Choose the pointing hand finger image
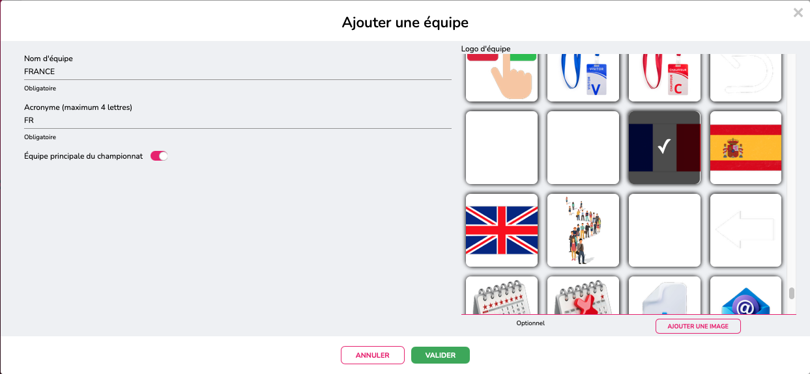Screen dimensions: 810x374 [502, 78]
